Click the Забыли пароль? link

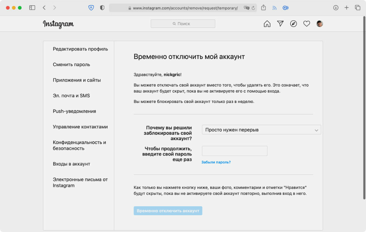coord(216,162)
